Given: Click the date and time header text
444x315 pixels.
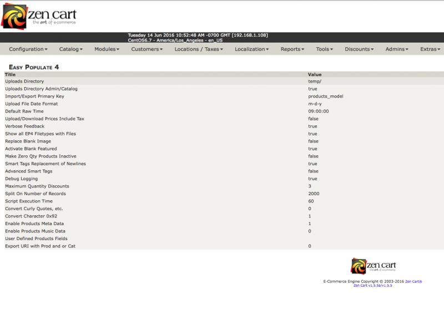Looking at the screenshot, I should [x=198, y=35].
